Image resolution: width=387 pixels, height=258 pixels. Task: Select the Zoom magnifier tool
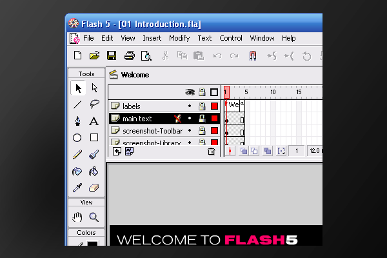94,217
